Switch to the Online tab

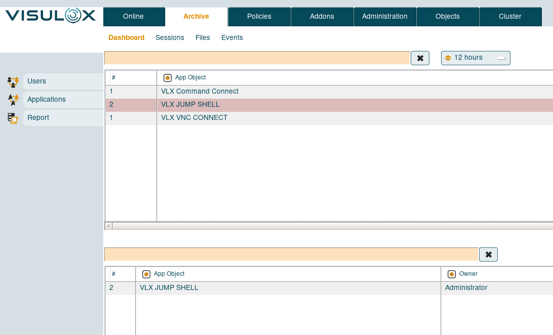pyautogui.click(x=133, y=16)
